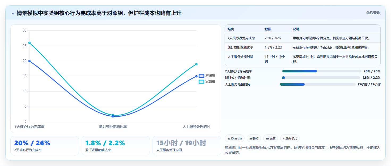Select the 表格 tag chip
391x166 pixels.
(254, 138)
